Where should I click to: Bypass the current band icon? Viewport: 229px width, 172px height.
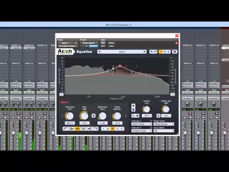137,116
